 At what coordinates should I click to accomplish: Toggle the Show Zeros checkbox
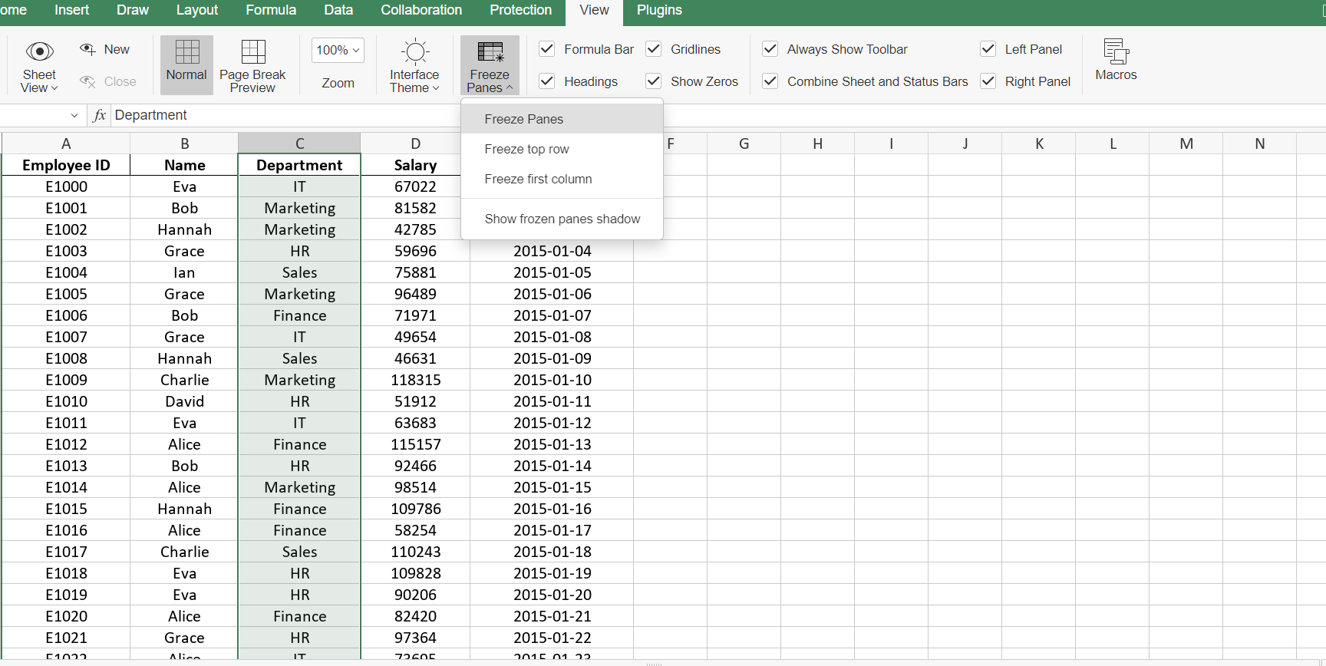coord(654,81)
